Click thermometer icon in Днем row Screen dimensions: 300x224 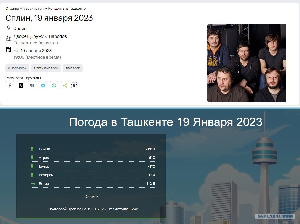[x=32, y=166]
